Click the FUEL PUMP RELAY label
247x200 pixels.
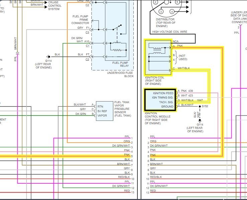pyautogui.click(x=121, y=64)
